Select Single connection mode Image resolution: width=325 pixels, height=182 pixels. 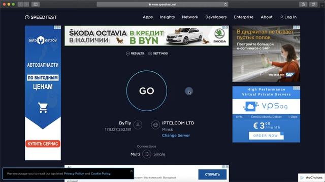pyautogui.click(x=159, y=154)
